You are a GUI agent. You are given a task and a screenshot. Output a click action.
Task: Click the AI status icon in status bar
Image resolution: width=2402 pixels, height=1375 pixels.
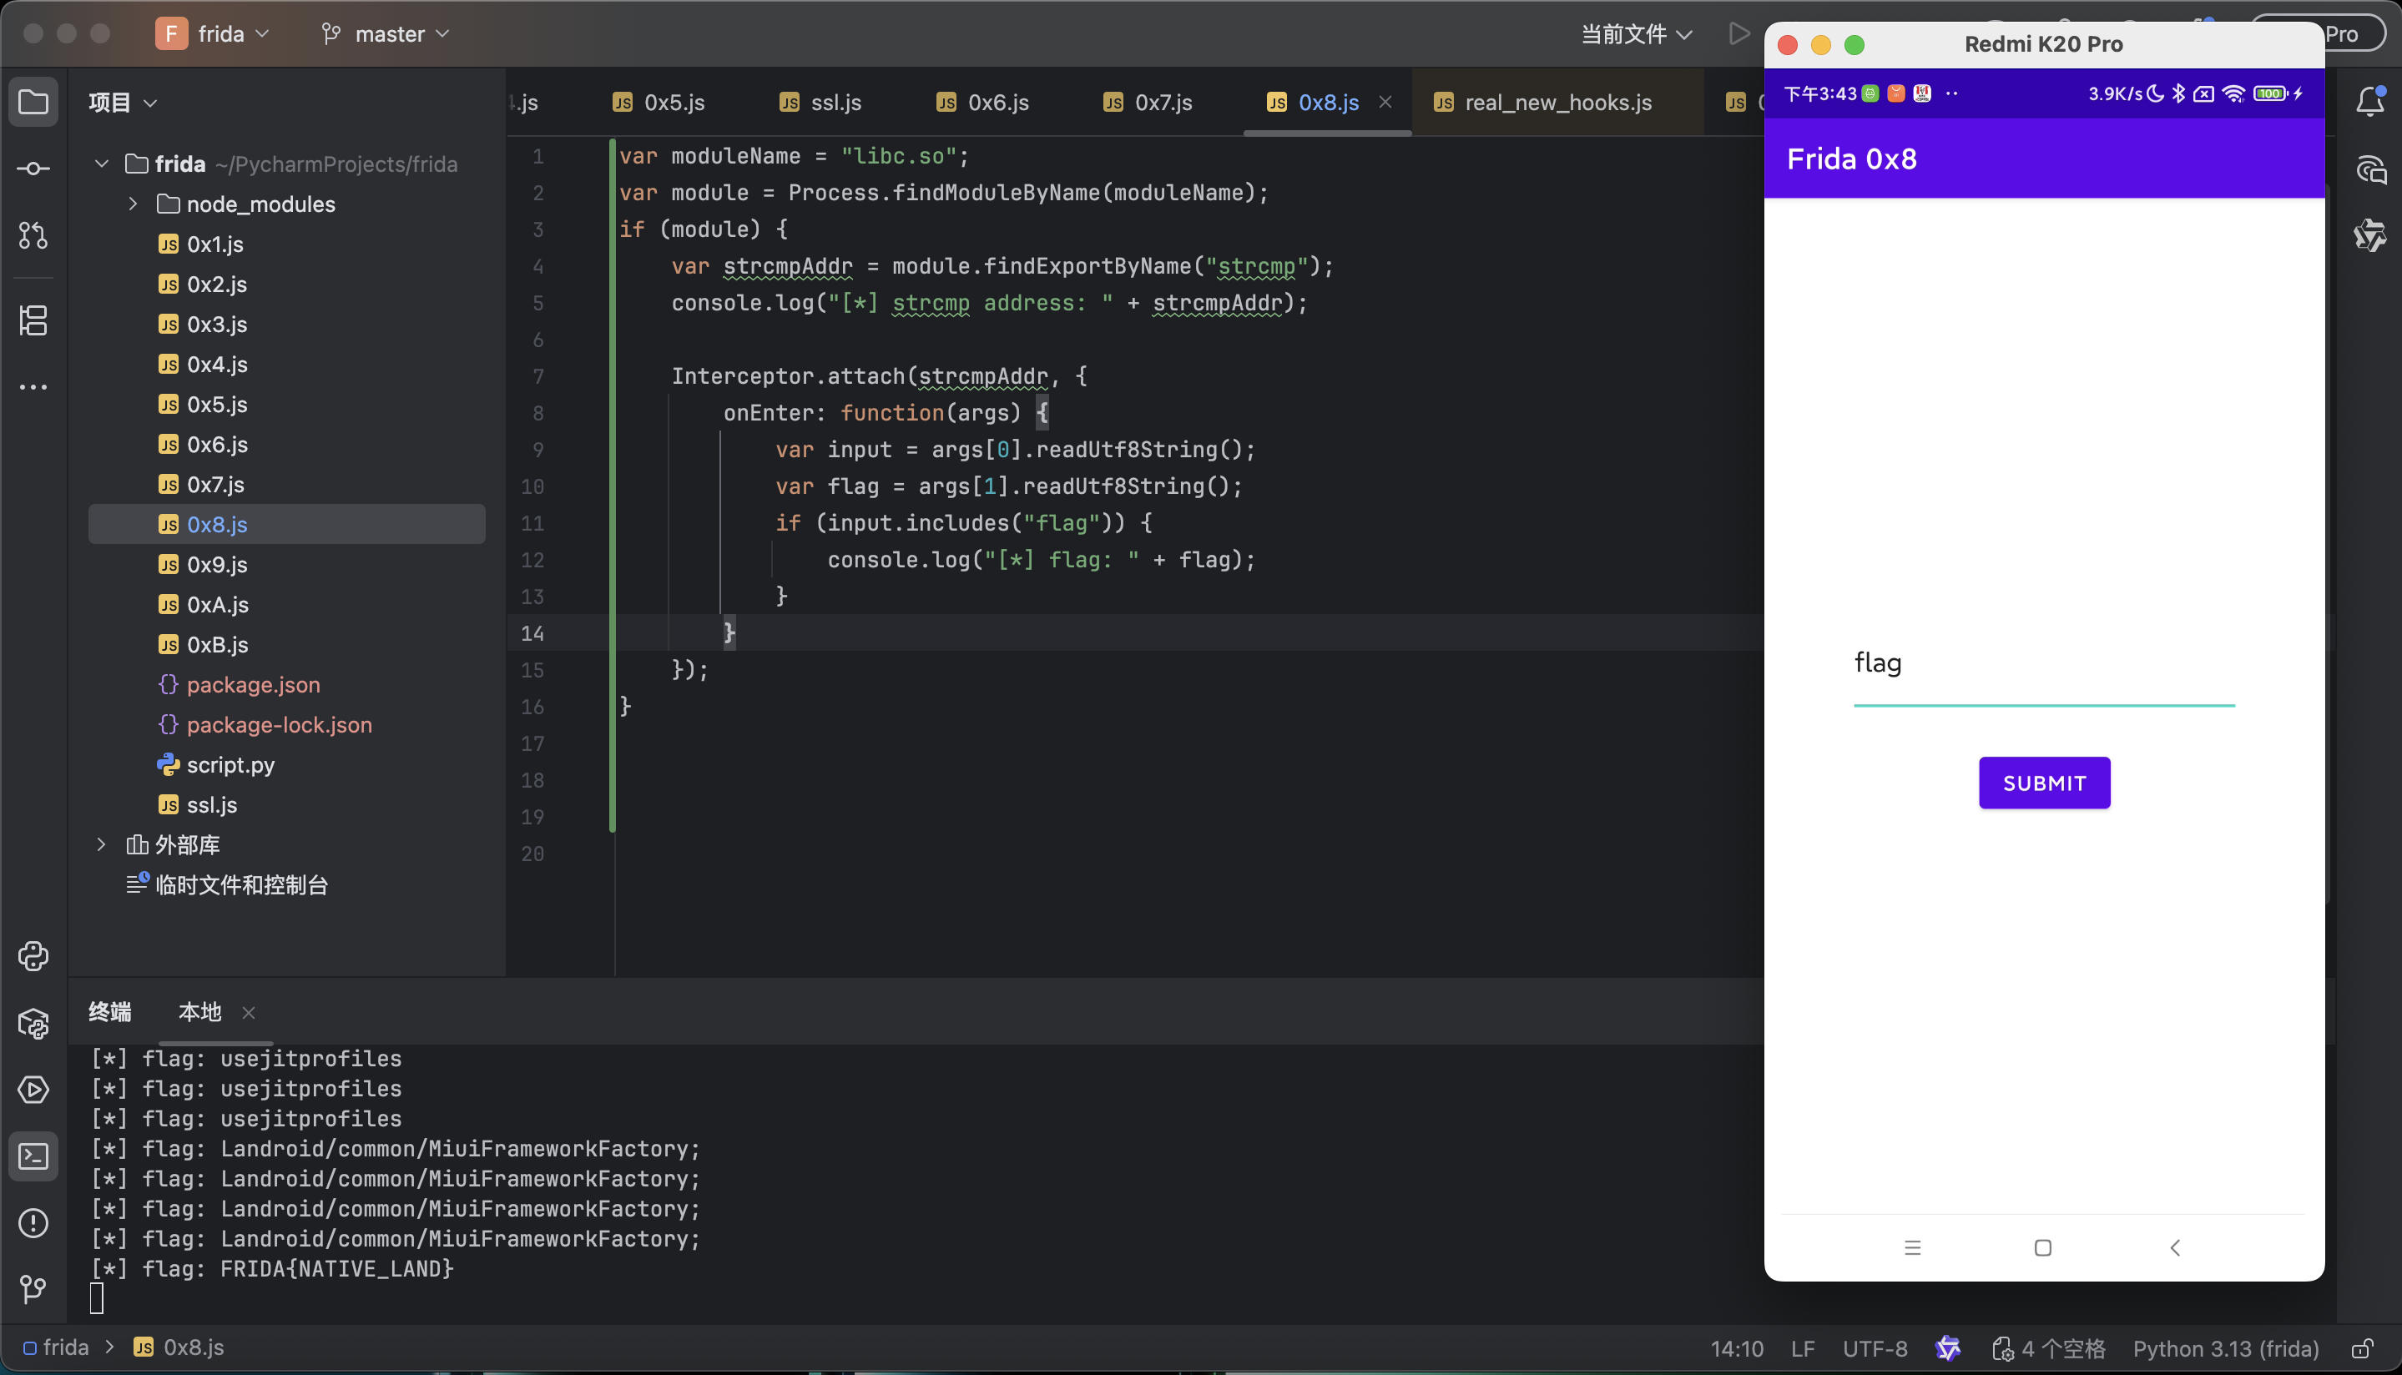(1948, 1348)
